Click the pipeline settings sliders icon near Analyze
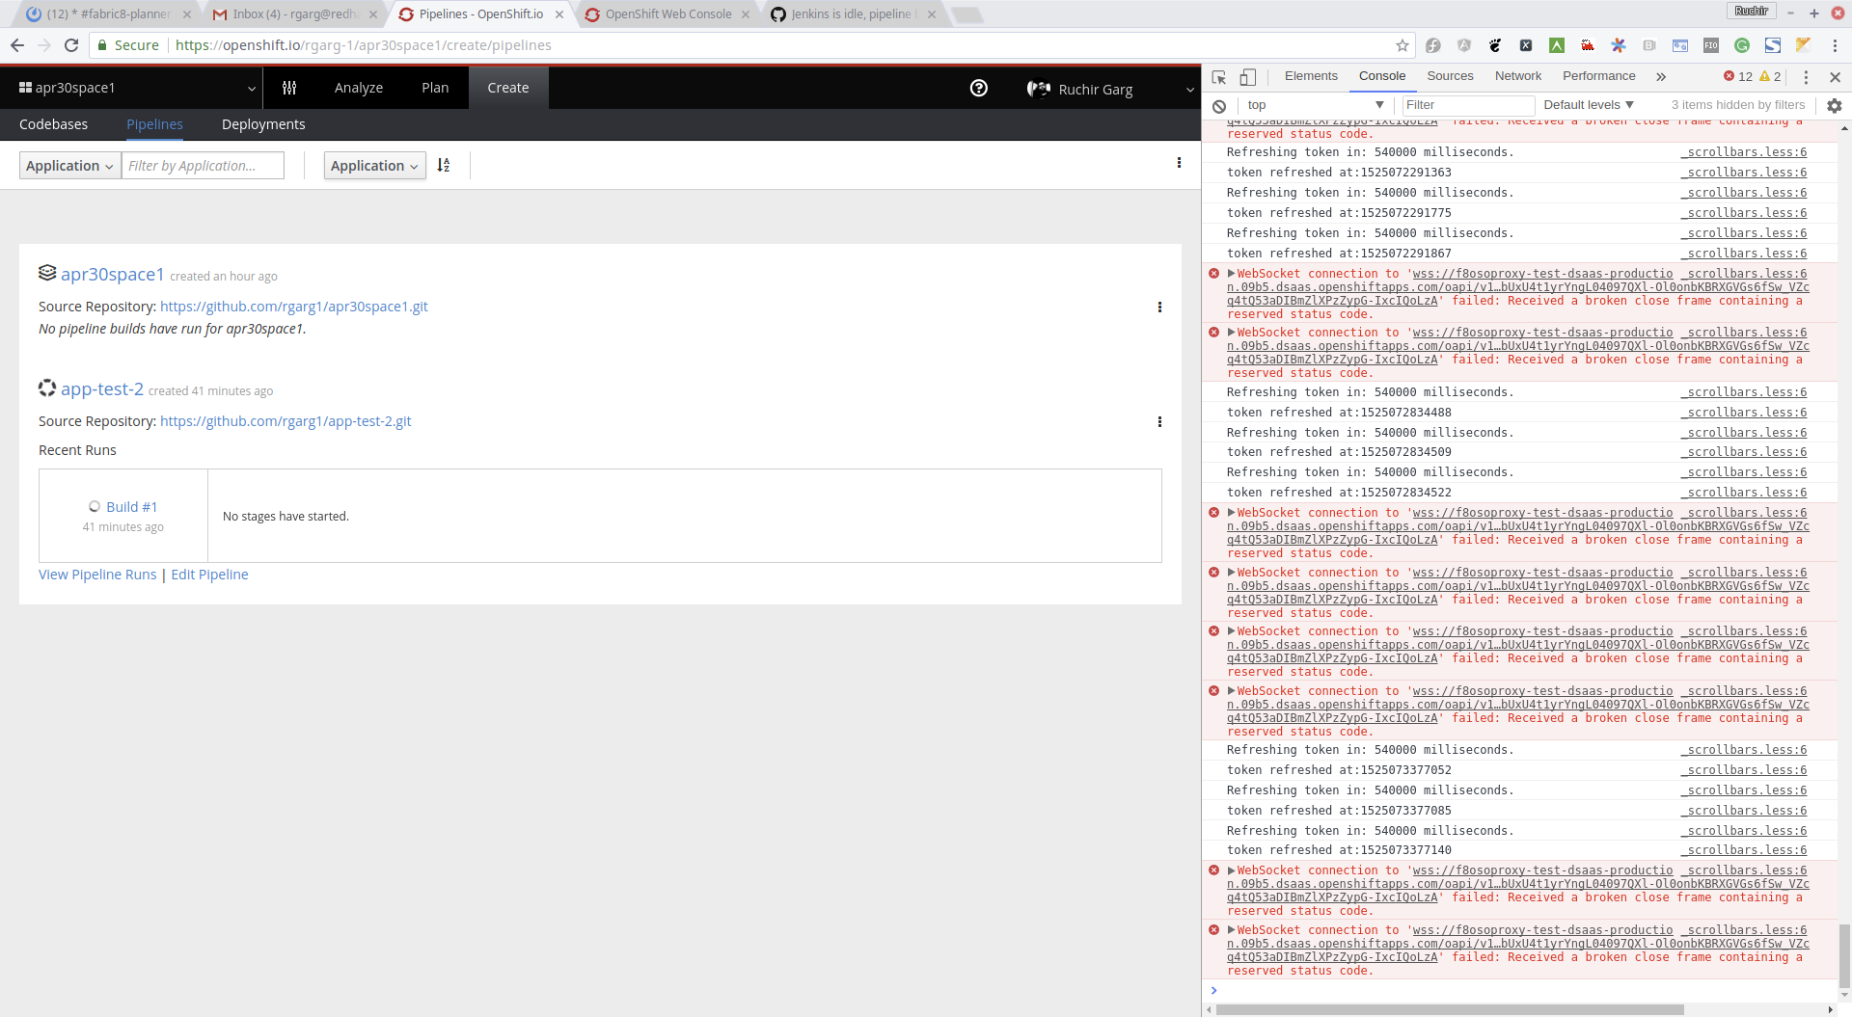Screen dimensions: 1852x1017 [288, 88]
